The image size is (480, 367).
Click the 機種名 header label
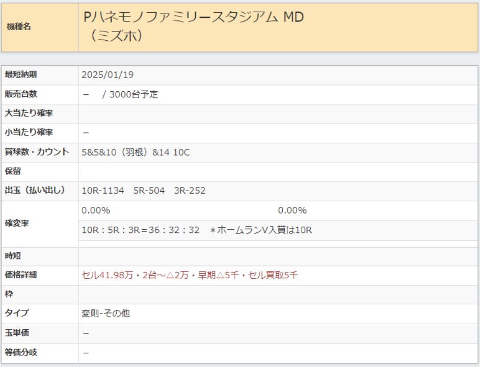(x=19, y=27)
